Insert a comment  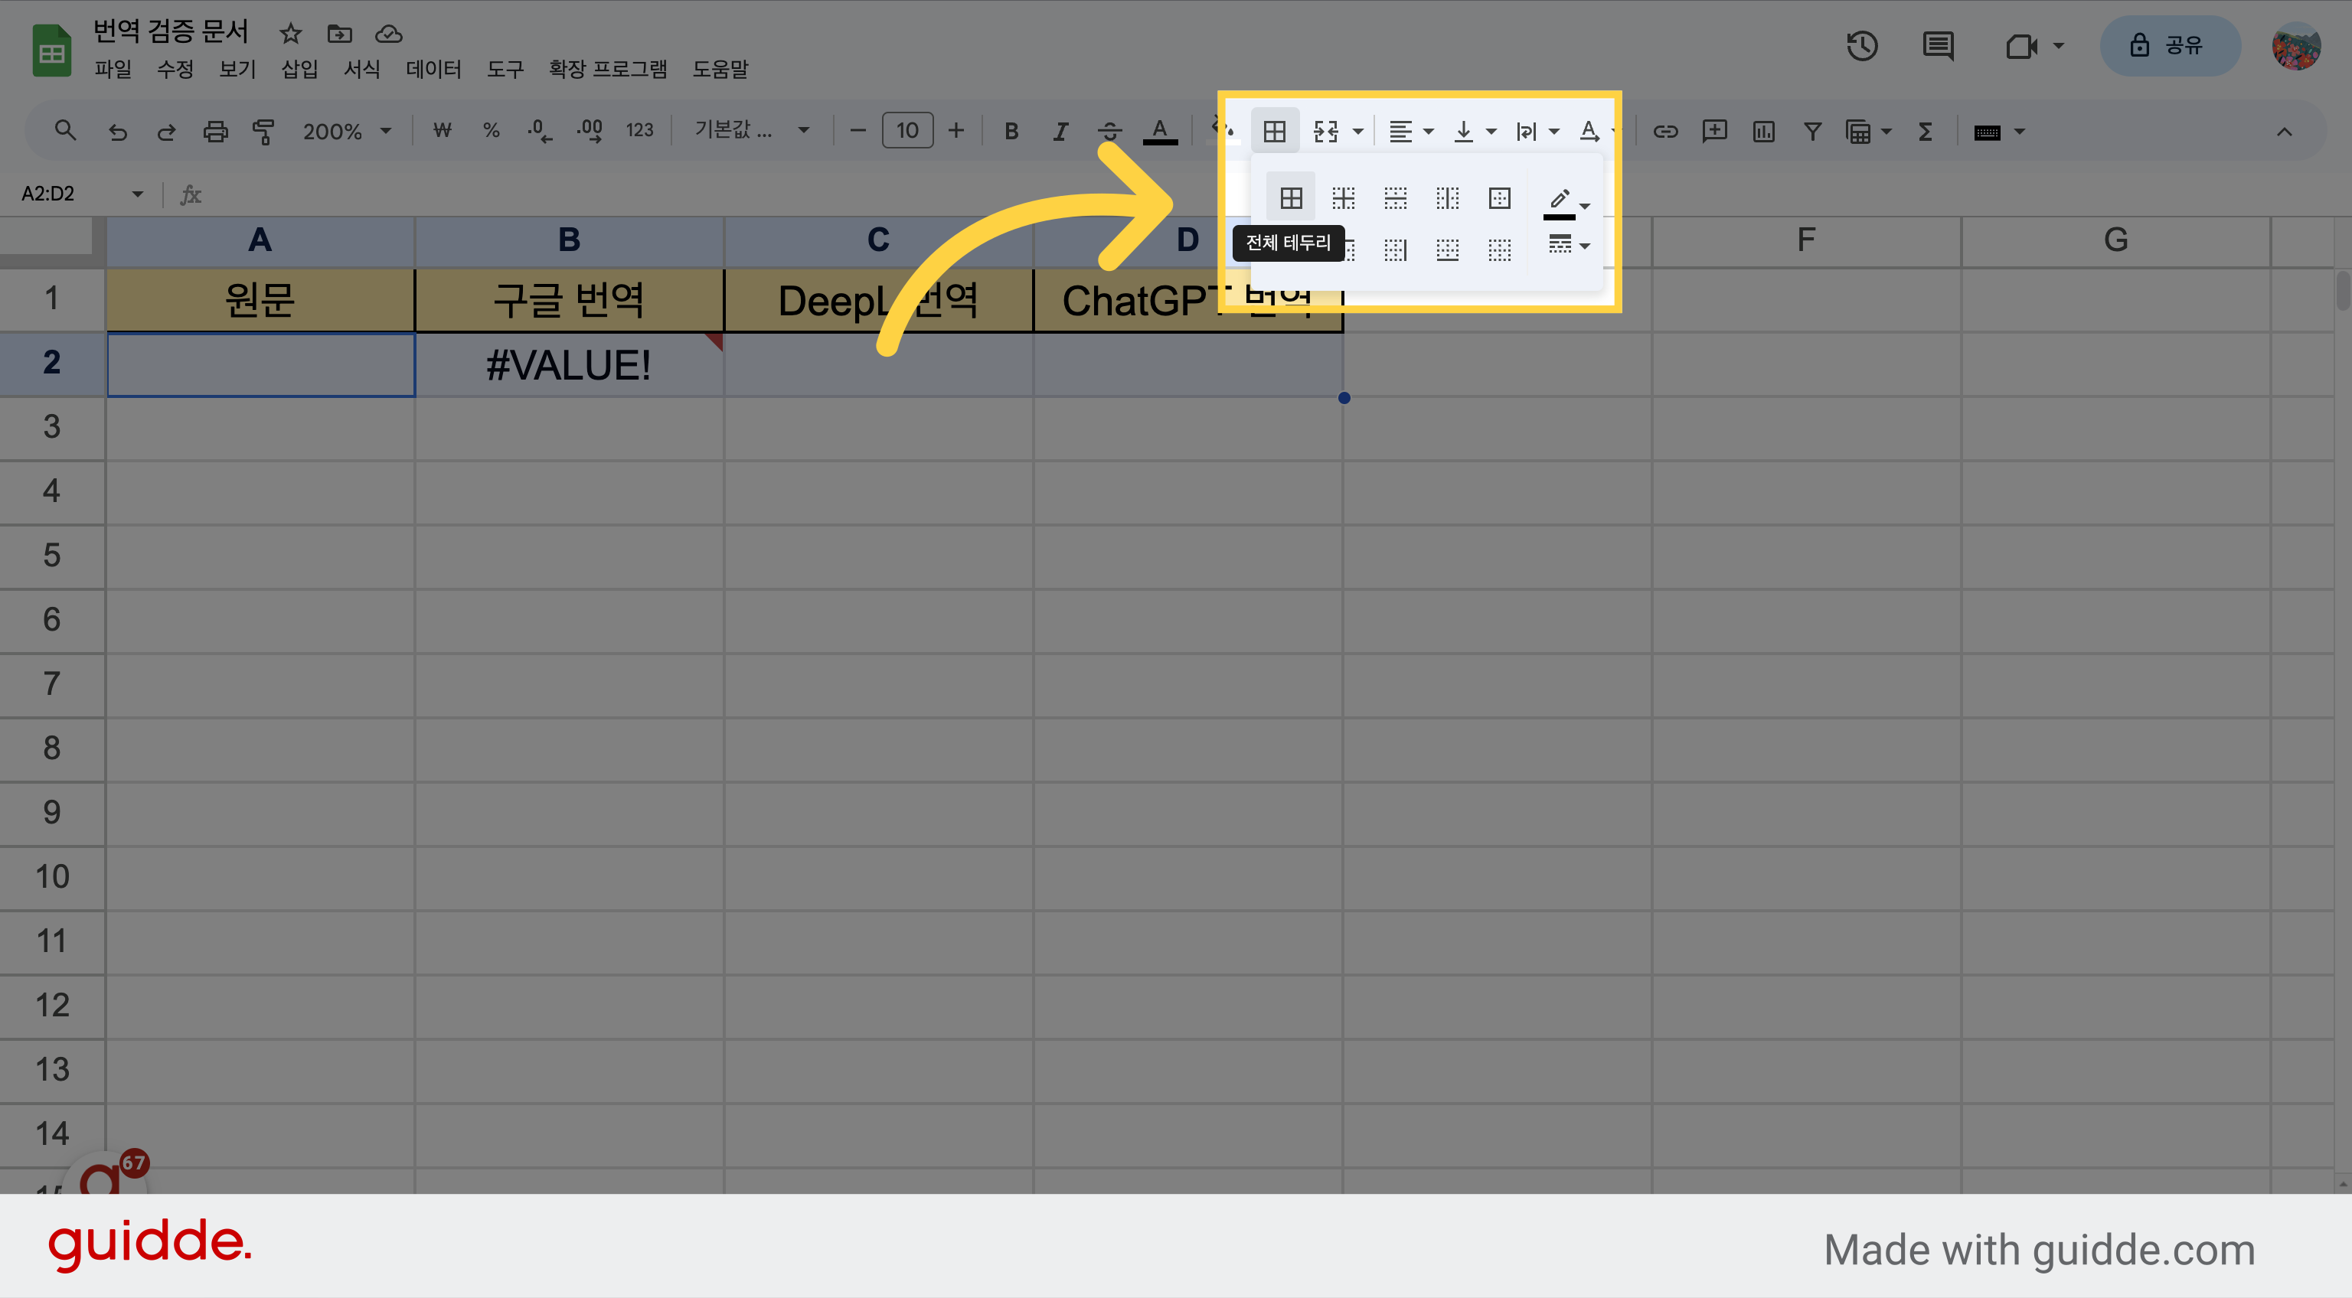(1715, 132)
